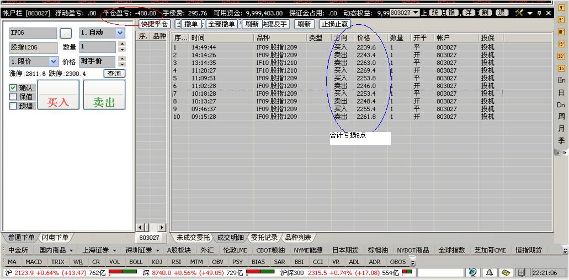Select the 10-minute period icon
The height and width of the screenshot is (280, 569).
(561, 32)
